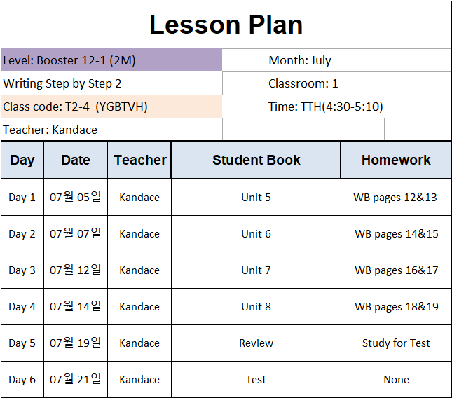The height and width of the screenshot is (398, 452).
Task: Select the Classroom: 1 cell
Action: point(358,83)
